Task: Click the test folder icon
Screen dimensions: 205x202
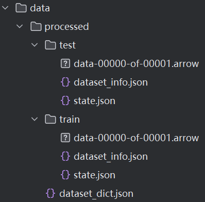Action: click(x=50, y=45)
